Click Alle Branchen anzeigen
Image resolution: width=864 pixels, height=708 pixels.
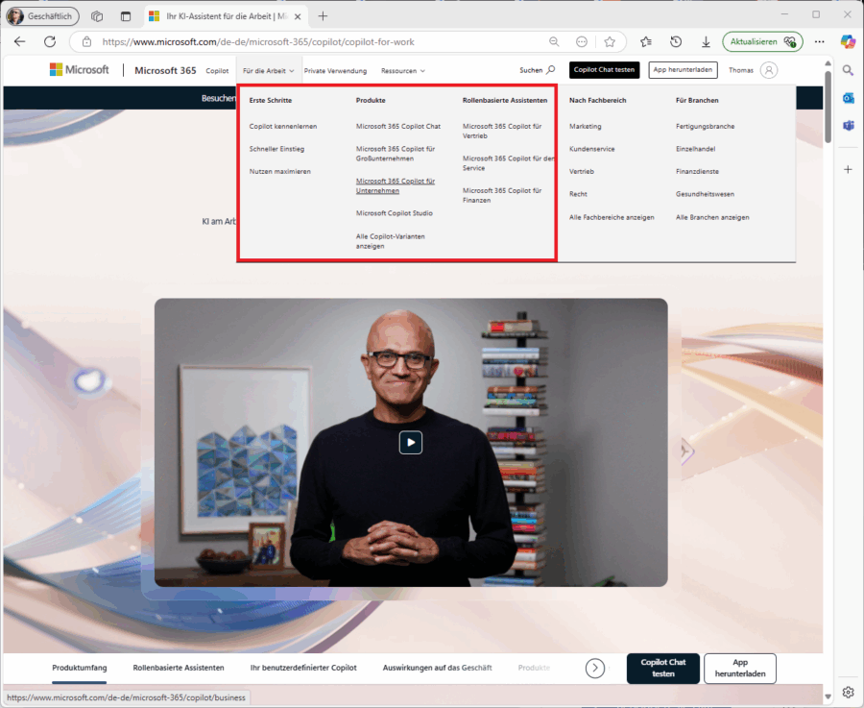[x=712, y=217]
